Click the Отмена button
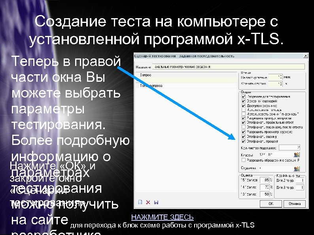This screenshot has height=235, width=314. 295,204
